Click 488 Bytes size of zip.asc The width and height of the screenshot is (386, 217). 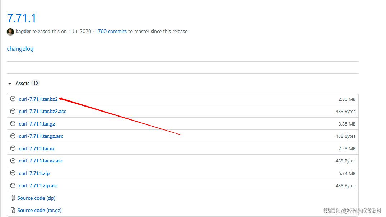[345, 186]
